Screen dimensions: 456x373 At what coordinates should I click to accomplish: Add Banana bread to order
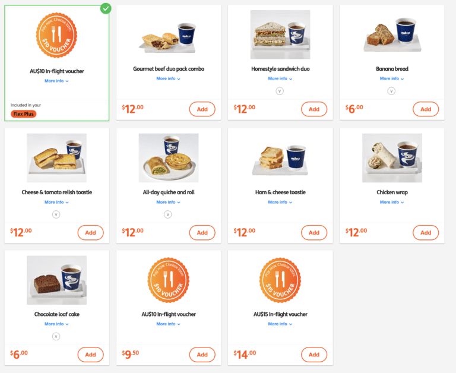click(426, 109)
